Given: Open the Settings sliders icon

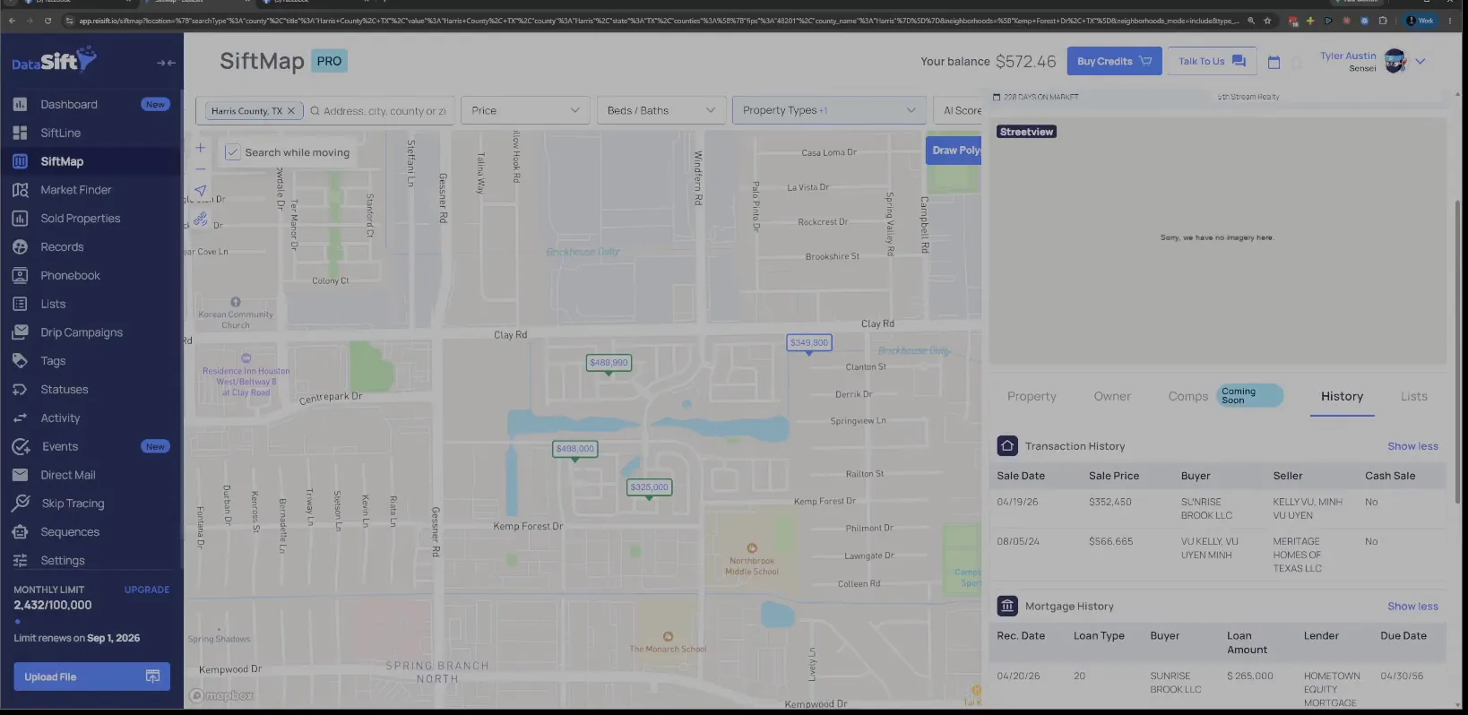Looking at the screenshot, I should click(x=20, y=561).
